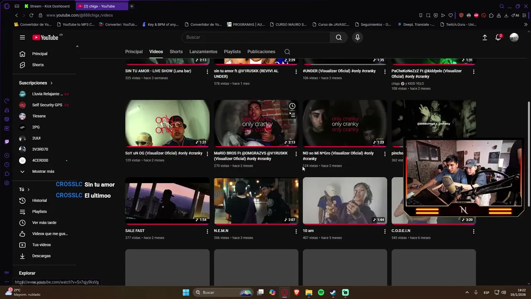
Task: Switch to the Principal channel tab
Action: [134, 51]
